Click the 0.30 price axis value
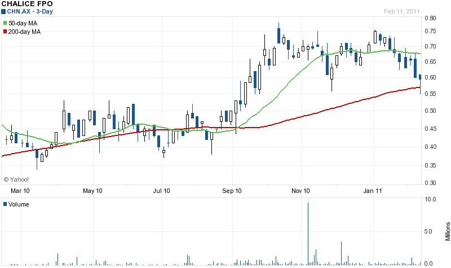The width and height of the screenshot is (451, 268). pyautogui.click(x=430, y=183)
